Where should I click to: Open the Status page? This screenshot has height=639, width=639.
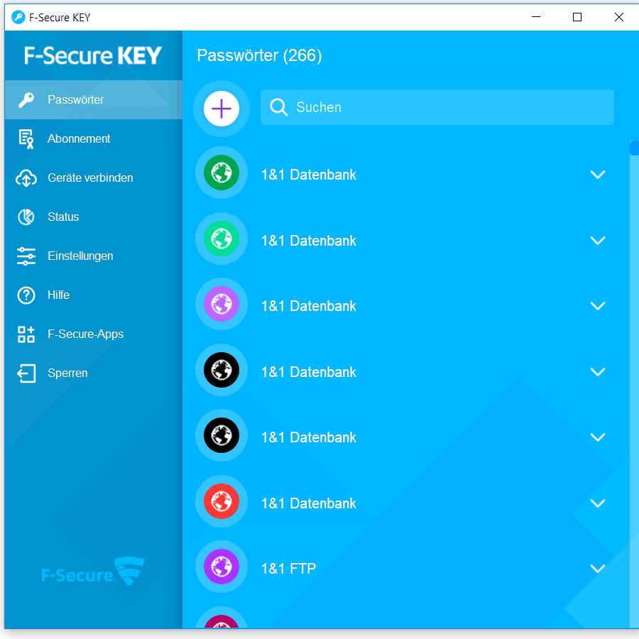coord(93,217)
